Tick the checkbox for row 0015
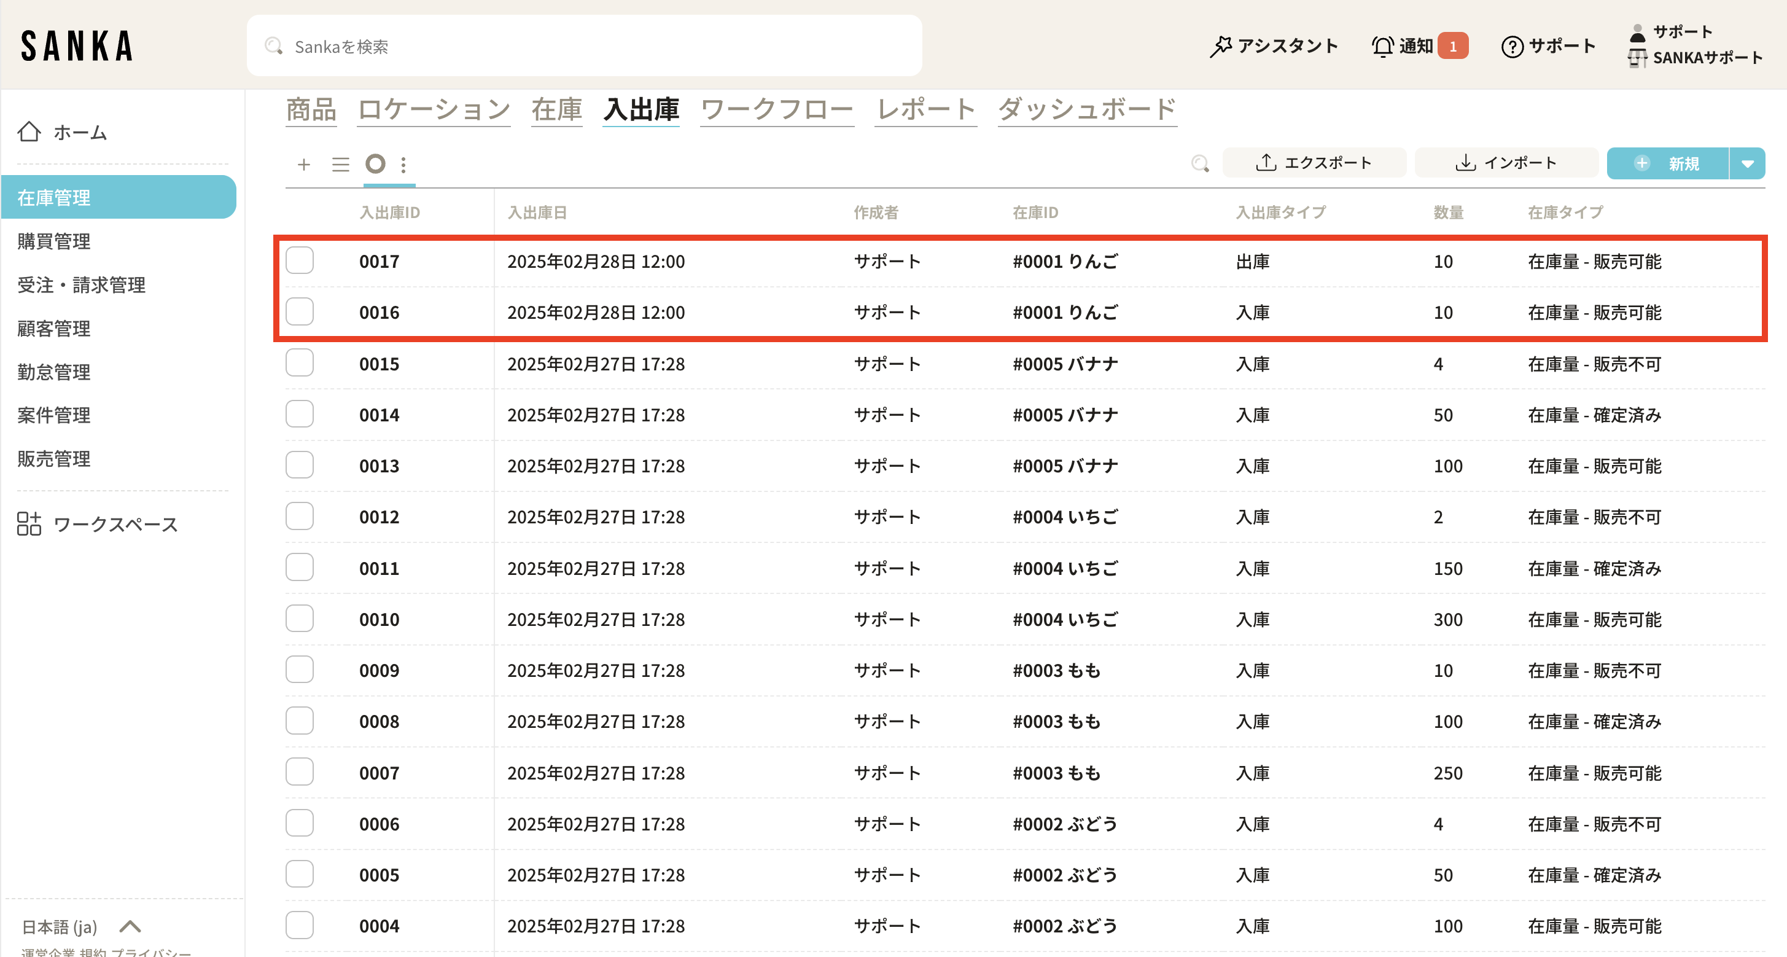1787x957 pixels. 300,363
